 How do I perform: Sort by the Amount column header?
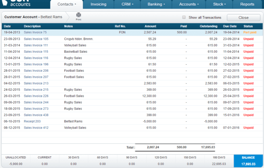tap(151, 26)
